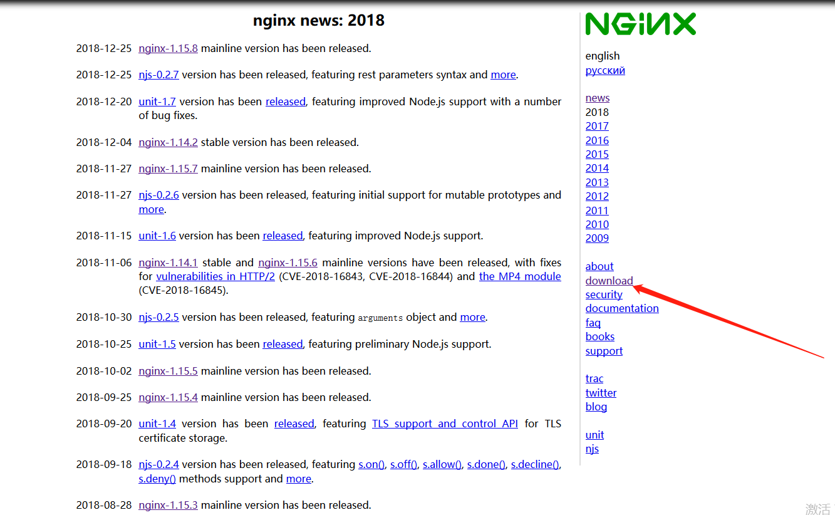Open the 2009 news archive
The height and width of the screenshot is (515, 835).
tap(596, 238)
